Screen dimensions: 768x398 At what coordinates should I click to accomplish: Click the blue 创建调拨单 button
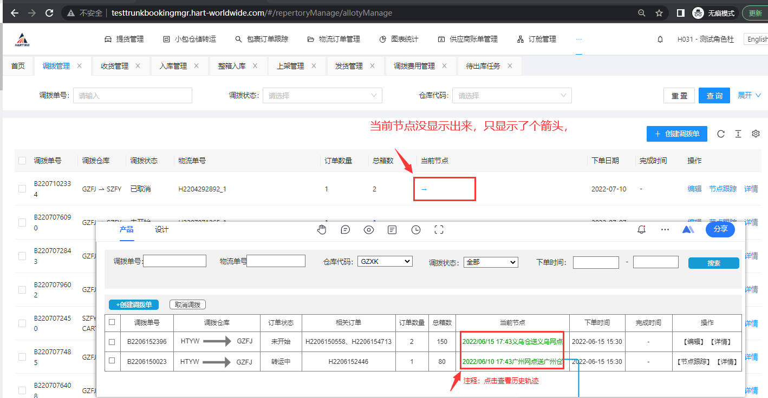676,134
